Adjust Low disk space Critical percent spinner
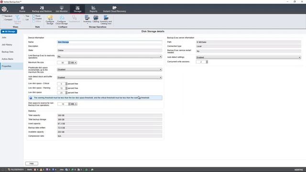 click(66, 84)
